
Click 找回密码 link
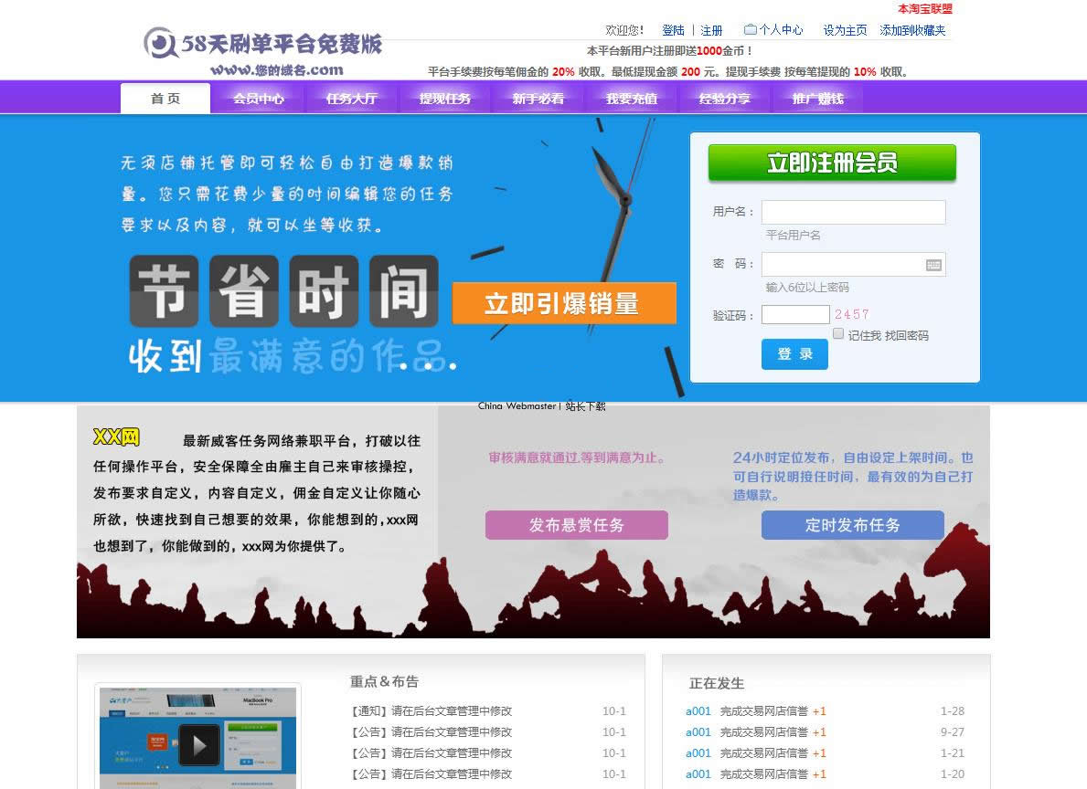coord(907,335)
